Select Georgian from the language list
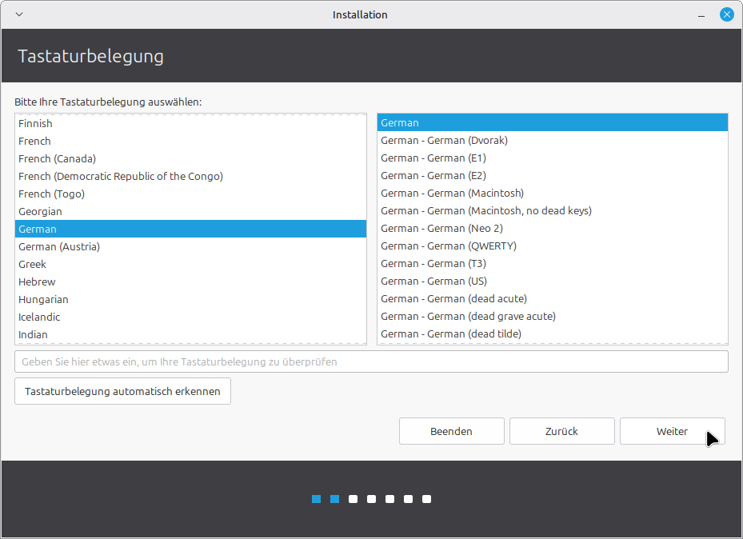 pos(40,211)
